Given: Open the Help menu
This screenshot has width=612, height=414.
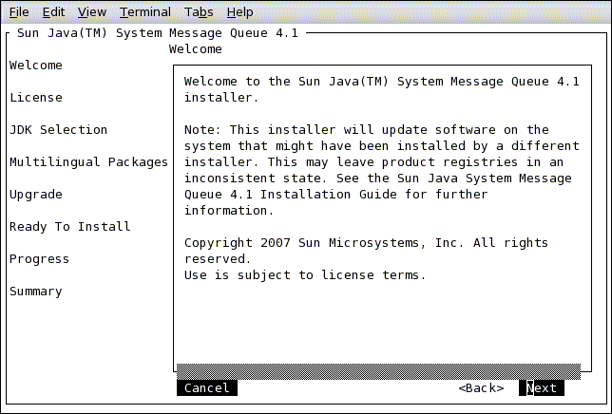Looking at the screenshot, I should [x=239, y=12].
